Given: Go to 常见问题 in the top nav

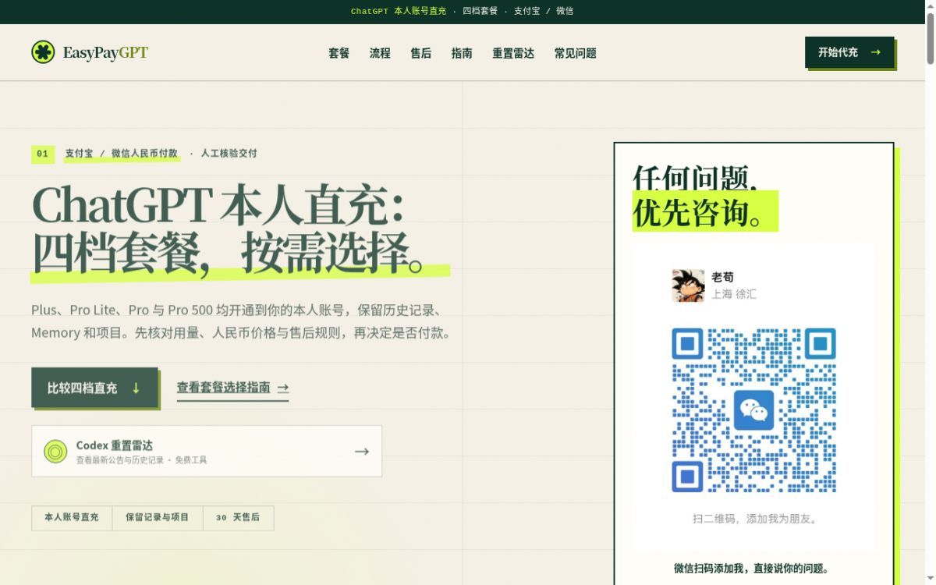Looking at the screenshot, I should pos(576,53).
